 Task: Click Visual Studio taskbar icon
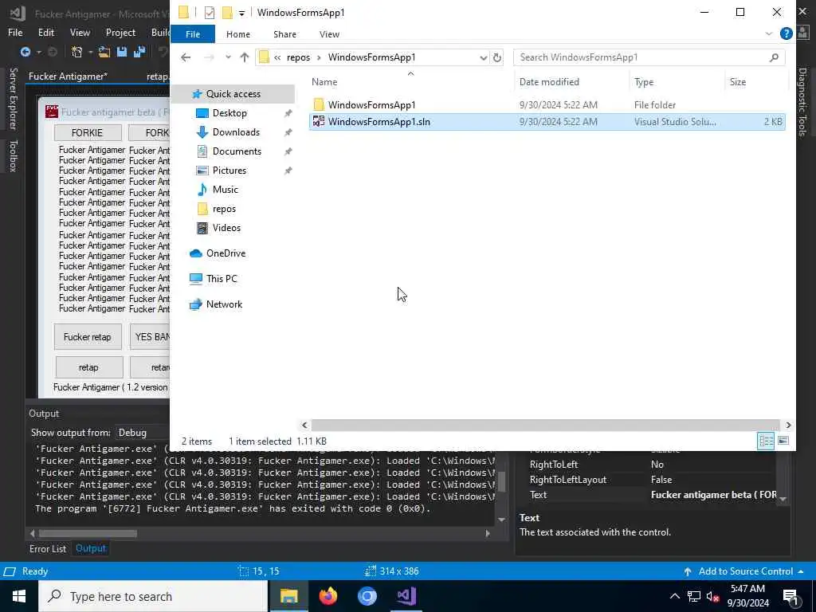coord(406,596)
